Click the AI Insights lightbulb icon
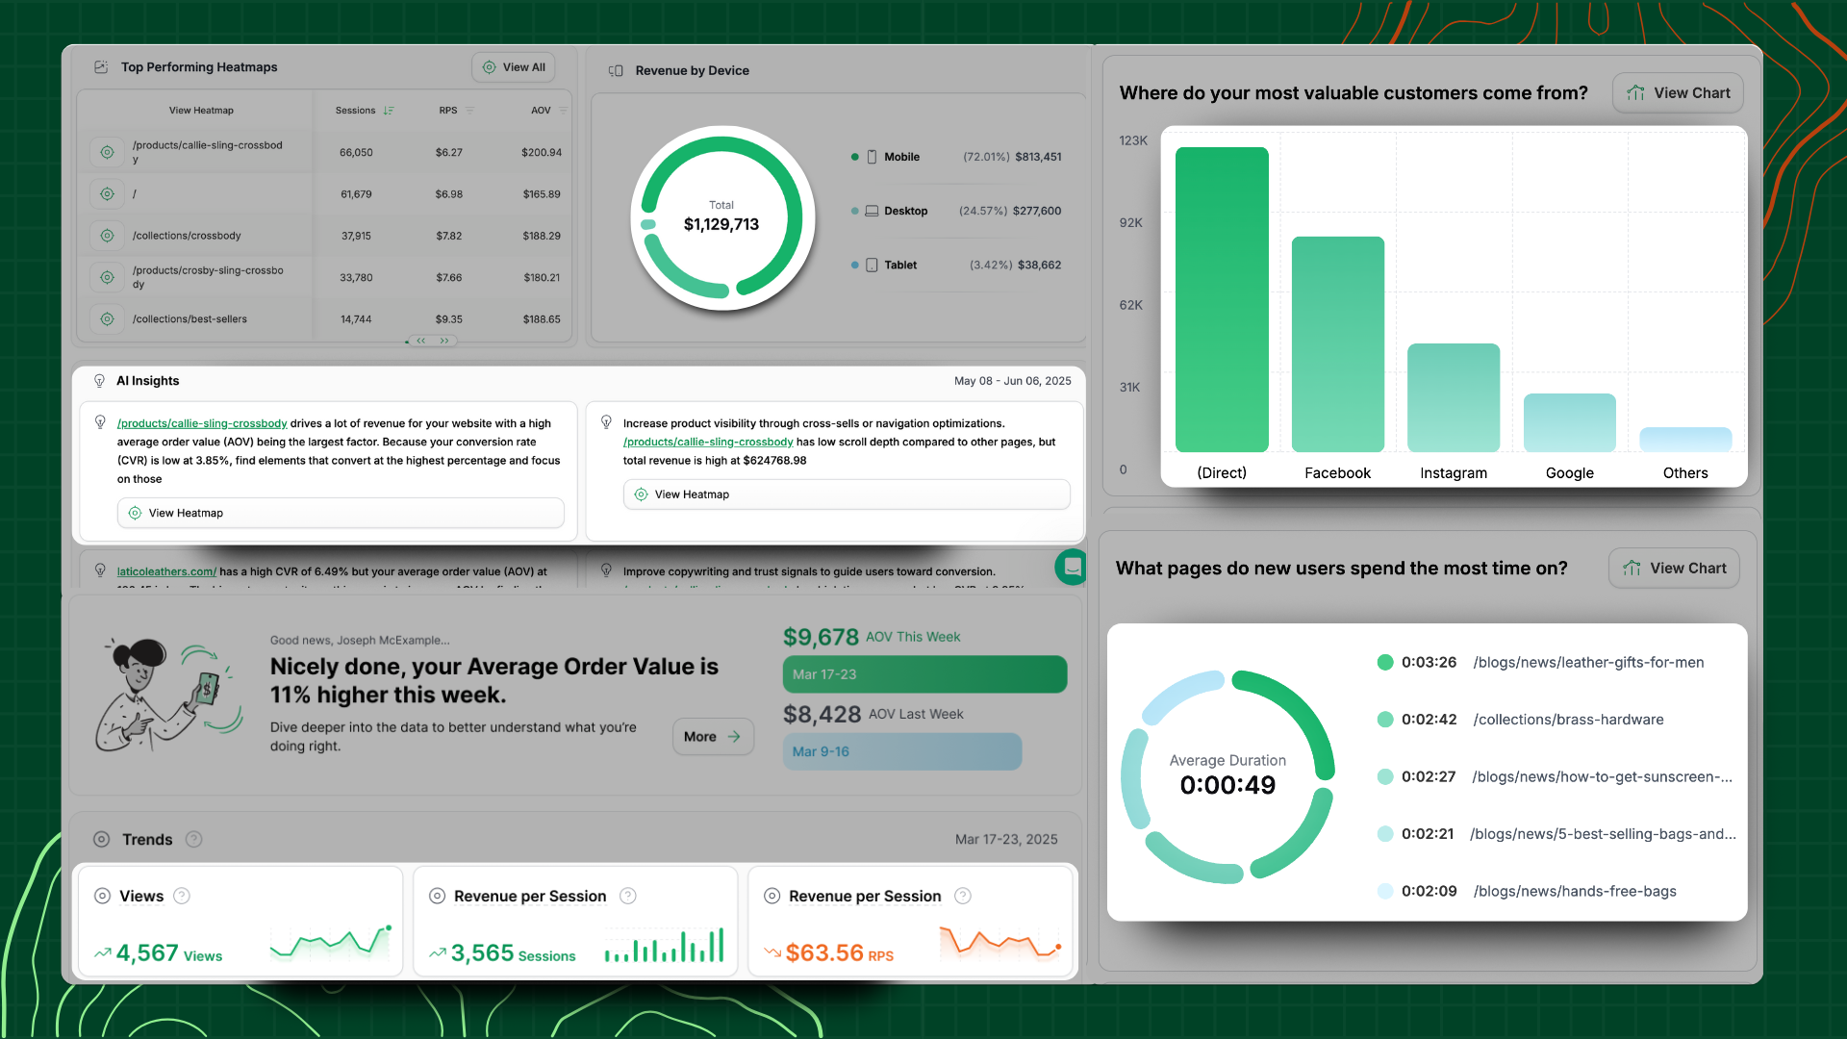 pyautogui.click(x=99, y=381)
